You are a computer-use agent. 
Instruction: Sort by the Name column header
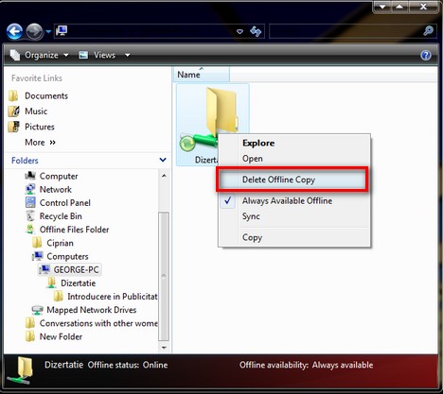click(202, 75)
